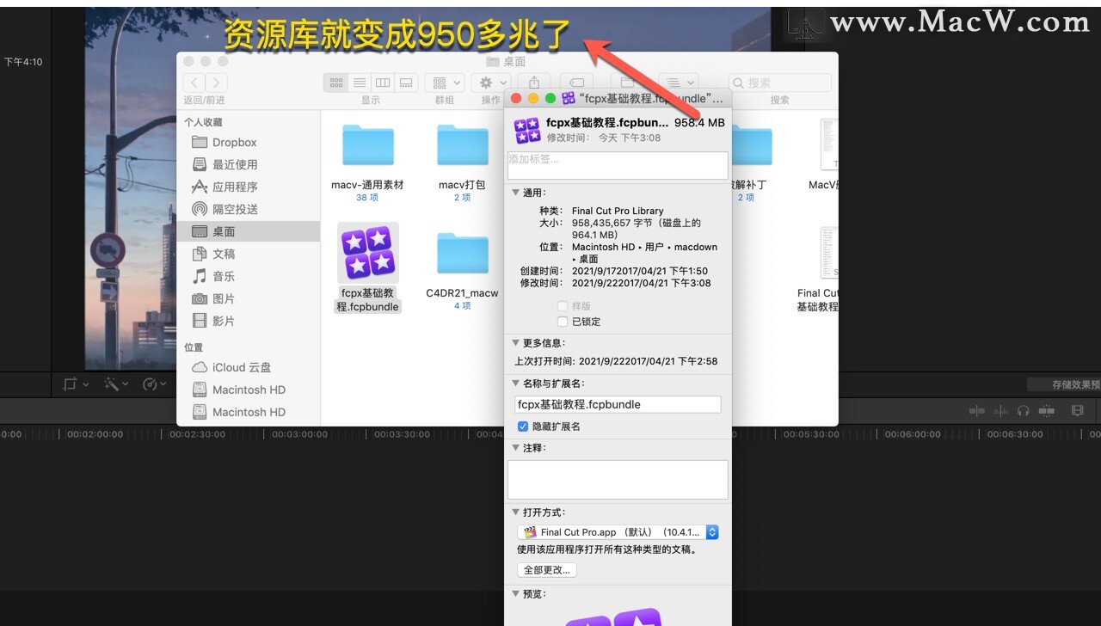Viewport: 1101px width, 626px height.
Task: Click the 全部更改… button
Action: coord(547,569)
